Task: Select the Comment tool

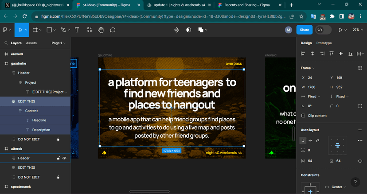Action: coord(113,30)
